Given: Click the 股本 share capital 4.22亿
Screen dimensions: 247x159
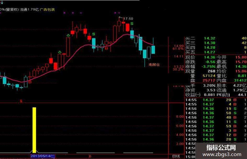Looking at the screenshot, I should coord(240,85).
